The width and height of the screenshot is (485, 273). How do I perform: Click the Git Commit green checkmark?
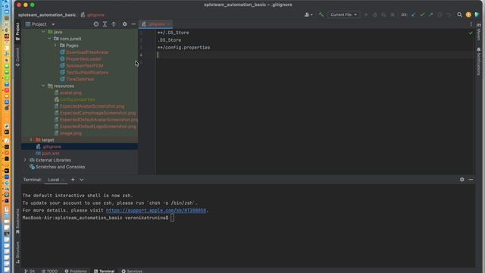click(x=422, y=14)
